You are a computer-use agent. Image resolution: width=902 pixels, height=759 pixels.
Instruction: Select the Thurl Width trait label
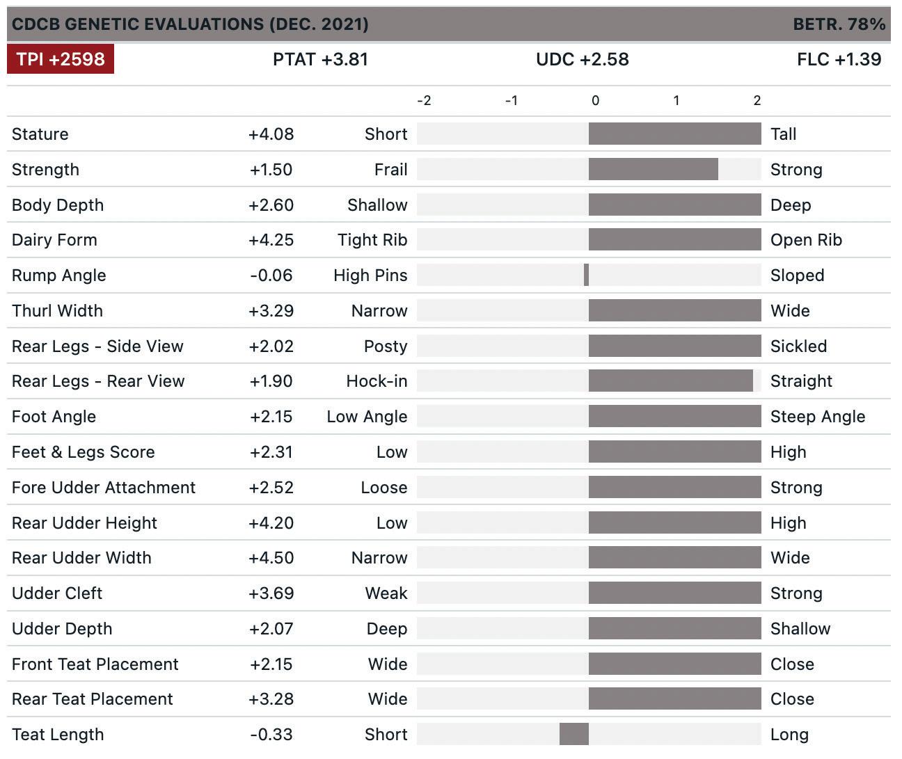pos(57,311)
